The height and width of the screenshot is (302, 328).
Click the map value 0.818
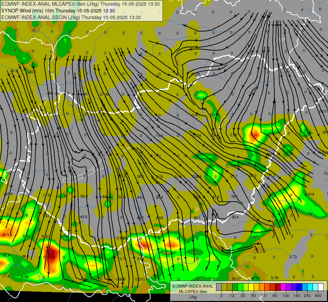point(310,194)
